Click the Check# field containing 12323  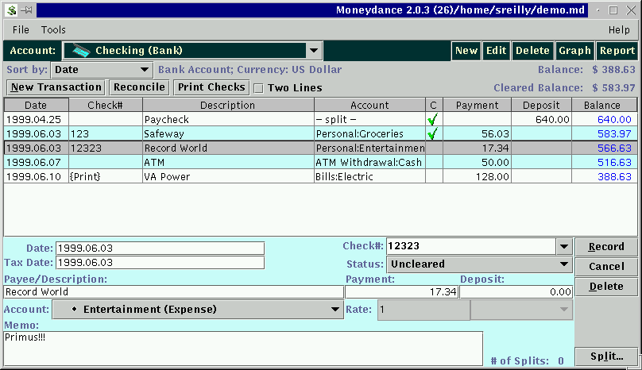tap(471, 246)
